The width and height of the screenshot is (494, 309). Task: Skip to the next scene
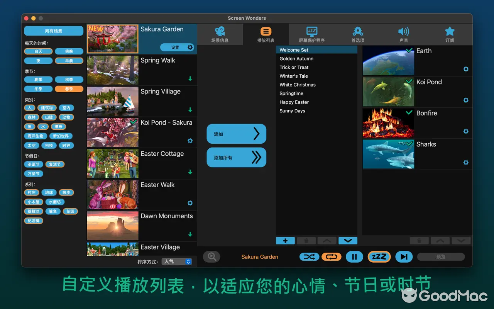tap(404, 256)
